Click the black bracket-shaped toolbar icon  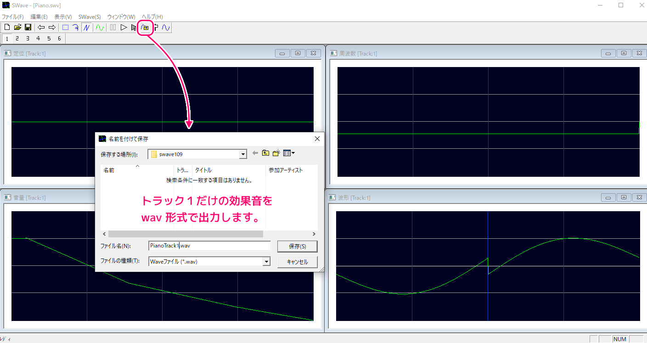[156, 28]
